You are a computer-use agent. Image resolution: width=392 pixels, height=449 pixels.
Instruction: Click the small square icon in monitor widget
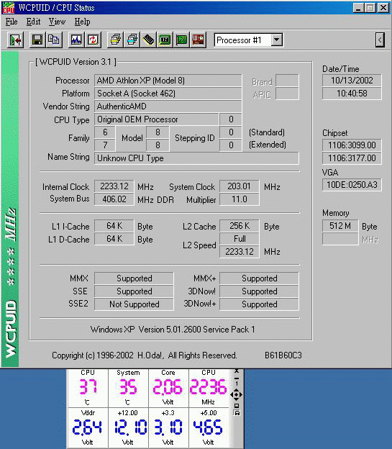click(237, 406)
